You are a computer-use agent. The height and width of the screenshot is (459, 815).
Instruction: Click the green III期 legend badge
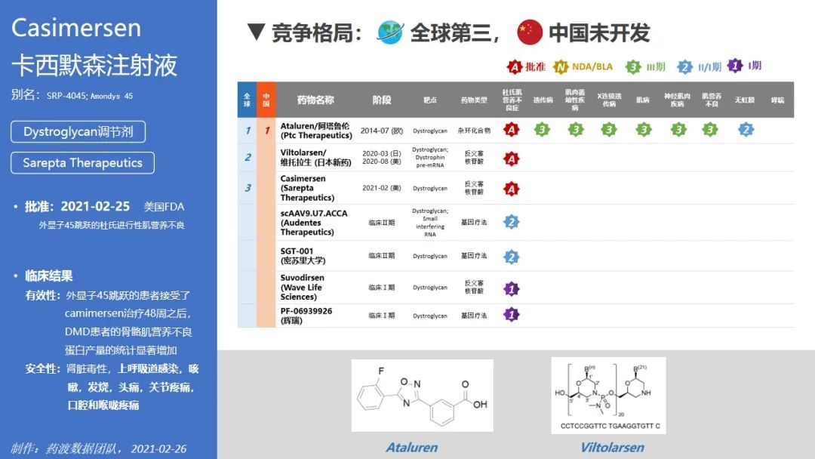(x=634, y=67)
